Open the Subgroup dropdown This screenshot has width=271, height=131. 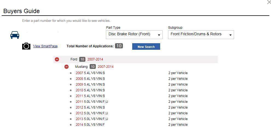(201, 34)
